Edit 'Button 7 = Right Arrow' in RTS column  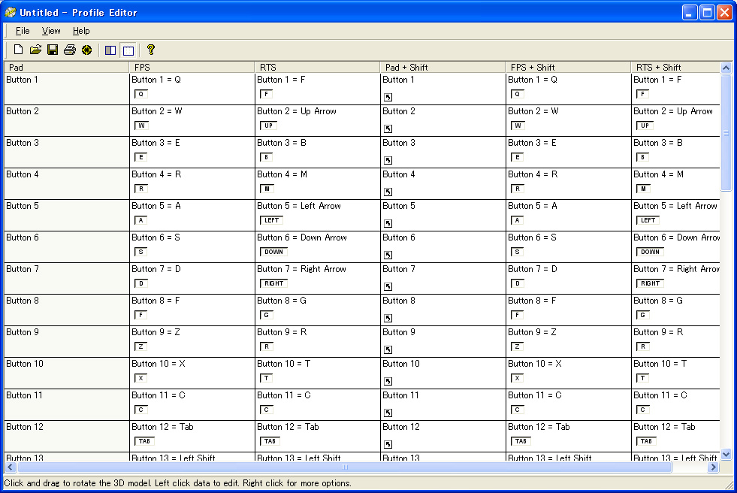click(x=317, y=278)
